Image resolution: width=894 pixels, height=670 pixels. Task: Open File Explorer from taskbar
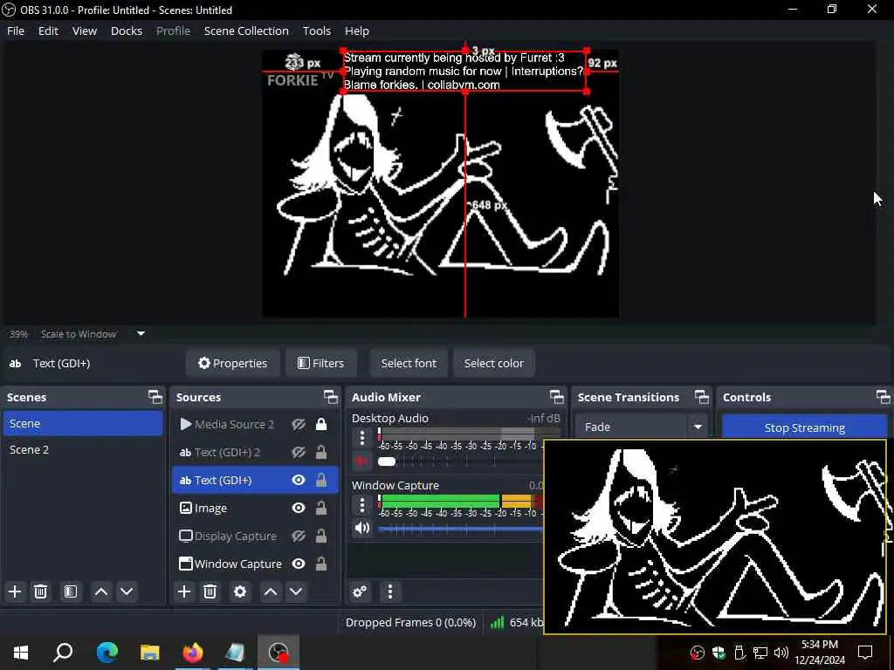coord(150,652)
